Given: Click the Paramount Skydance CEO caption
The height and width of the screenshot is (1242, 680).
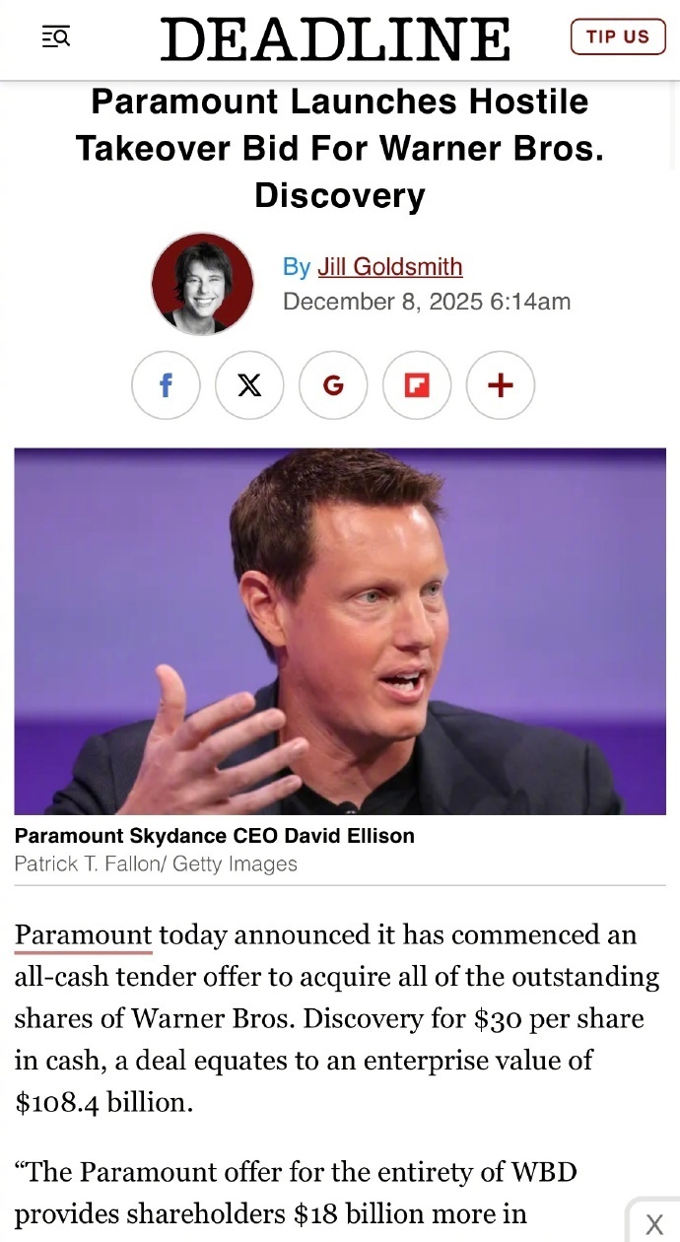Looking at the screenshot, I should [214, 836].
